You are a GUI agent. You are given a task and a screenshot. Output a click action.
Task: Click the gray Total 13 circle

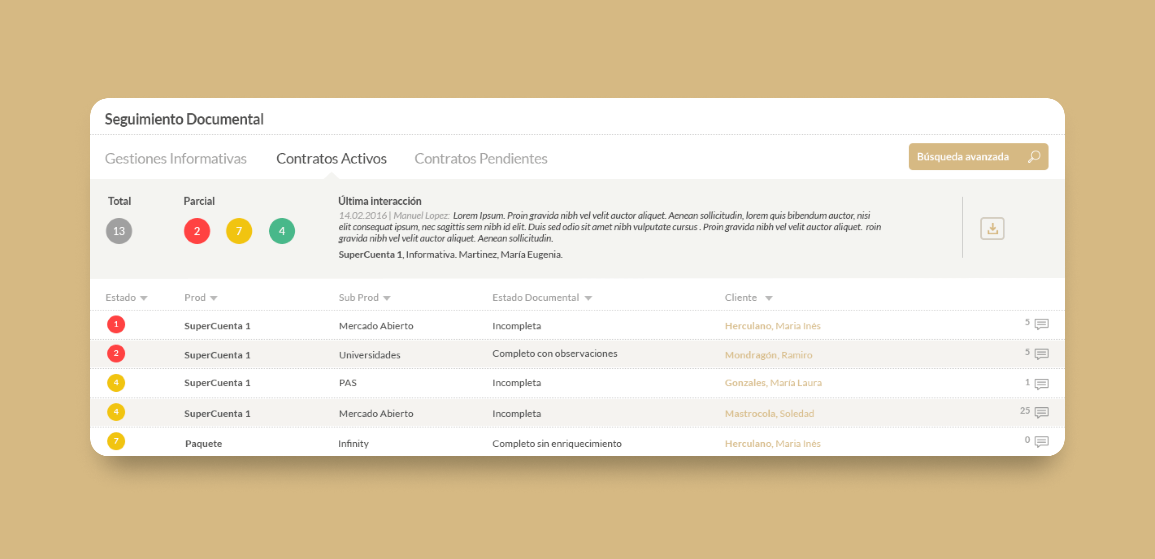tap(119, 231)
